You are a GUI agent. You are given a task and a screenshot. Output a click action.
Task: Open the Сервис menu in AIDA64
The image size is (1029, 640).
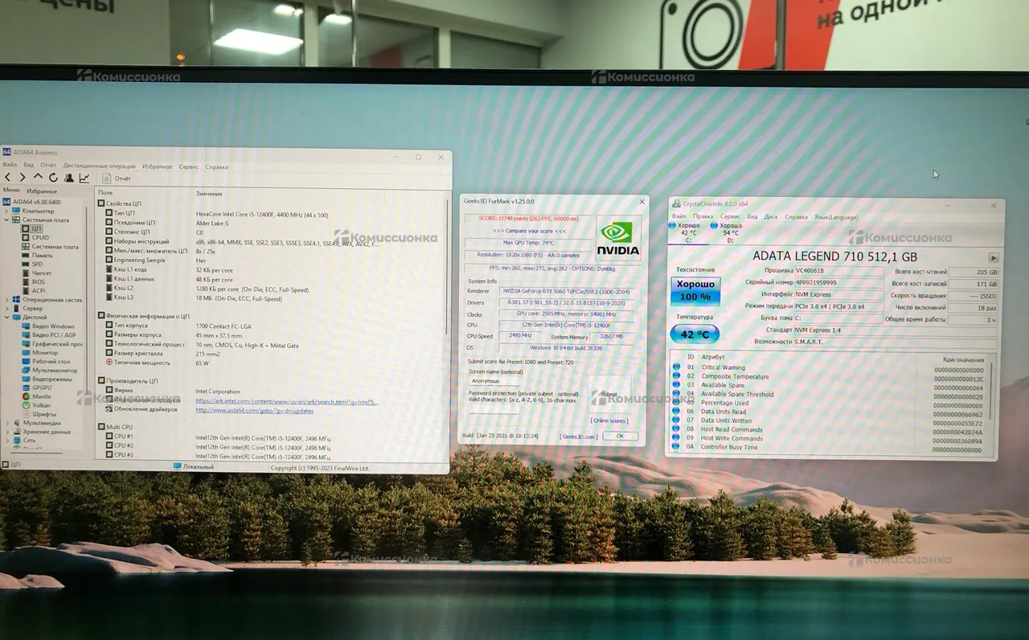tap(189, 166)
